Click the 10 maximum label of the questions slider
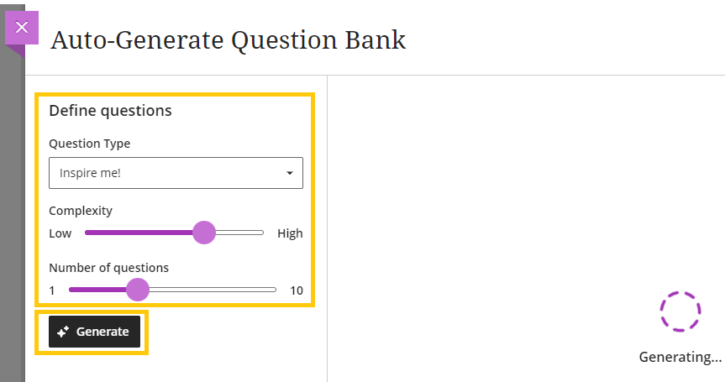 (x=297, y=290)
